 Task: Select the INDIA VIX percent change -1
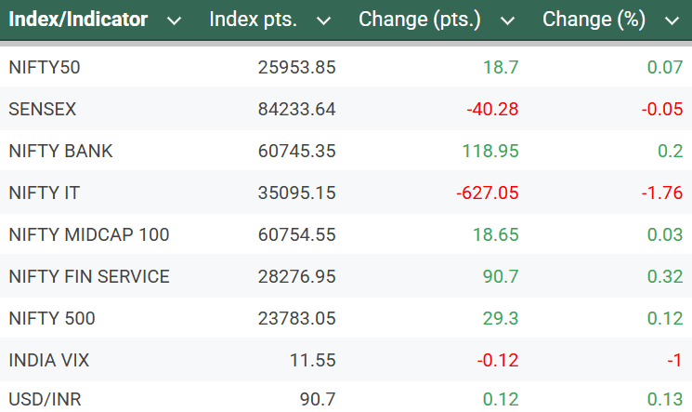(x=674, y=360)
